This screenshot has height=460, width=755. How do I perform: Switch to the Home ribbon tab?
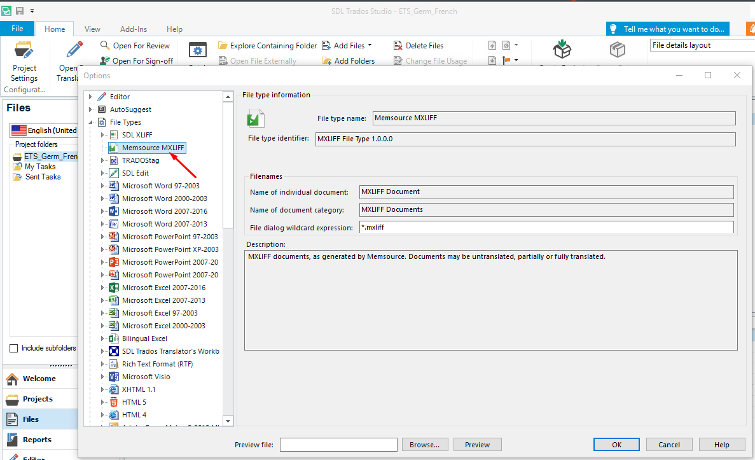pyautogui.click(x=55, y=29)
